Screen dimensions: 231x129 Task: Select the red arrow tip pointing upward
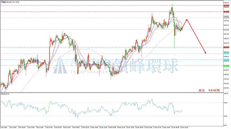pyautogui.click(x=187, y=20)
